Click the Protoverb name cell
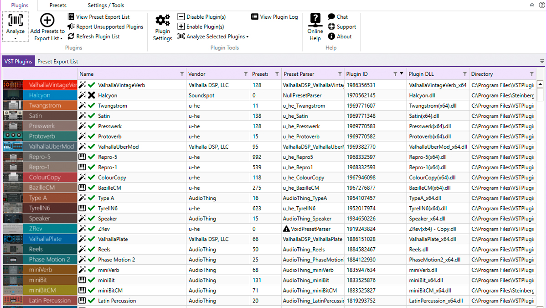 pyautogui.click(x=132, y=136)
